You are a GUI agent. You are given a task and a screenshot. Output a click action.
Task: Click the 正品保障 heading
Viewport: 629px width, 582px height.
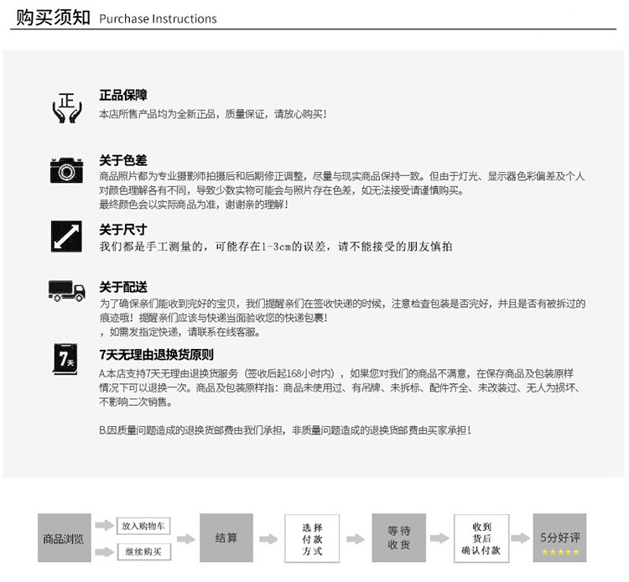click(123, 95)
